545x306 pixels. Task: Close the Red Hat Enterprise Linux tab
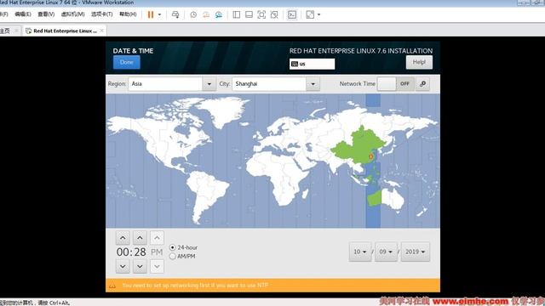click(101, 31)
